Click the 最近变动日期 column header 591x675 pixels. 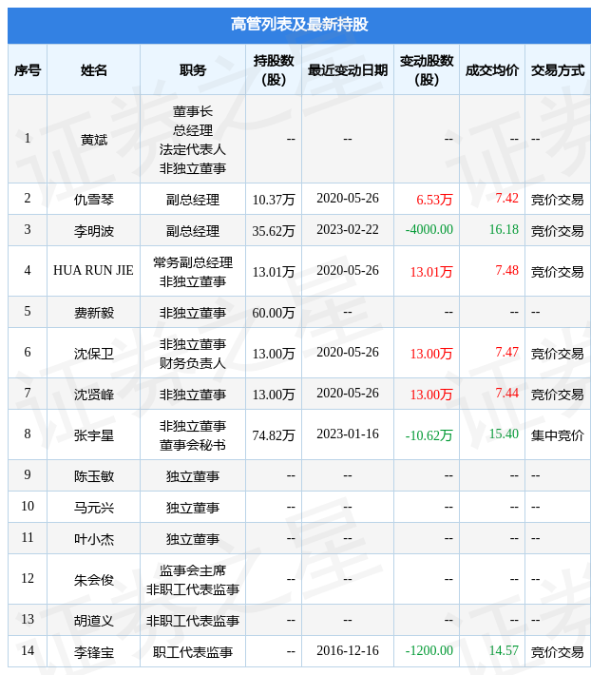(x=348, y=70)
